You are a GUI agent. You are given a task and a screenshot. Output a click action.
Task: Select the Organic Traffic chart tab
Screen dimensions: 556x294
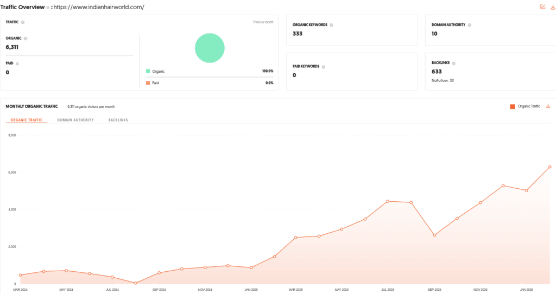click(x=27, y=120)
